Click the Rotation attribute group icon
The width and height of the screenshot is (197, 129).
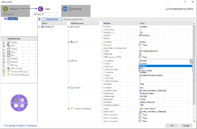point(72,88)
